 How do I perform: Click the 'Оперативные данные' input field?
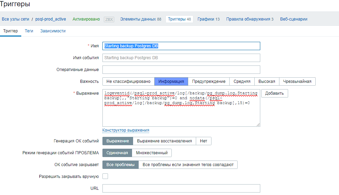point(181,70)
